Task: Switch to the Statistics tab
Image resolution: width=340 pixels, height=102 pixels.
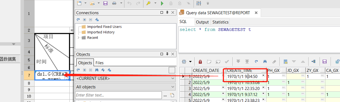Action: (x=221, y=22)
